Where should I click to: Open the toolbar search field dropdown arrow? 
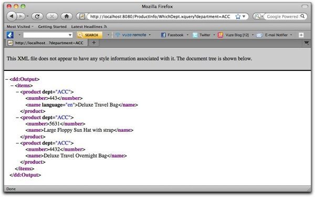[x=70, y=35]
